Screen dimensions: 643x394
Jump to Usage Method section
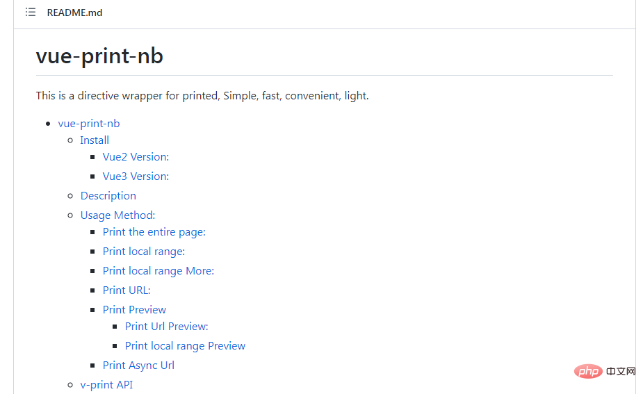[x=117, y=215]
